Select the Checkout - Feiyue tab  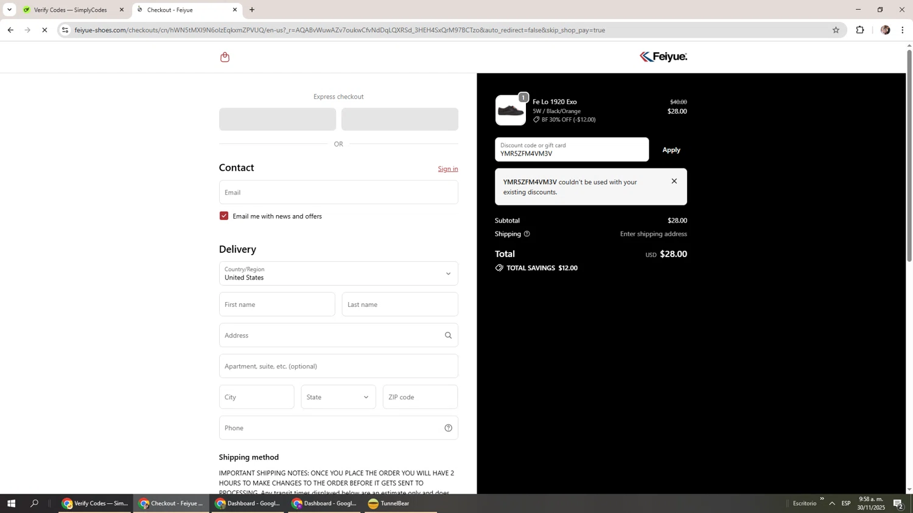tap(186, 10)
